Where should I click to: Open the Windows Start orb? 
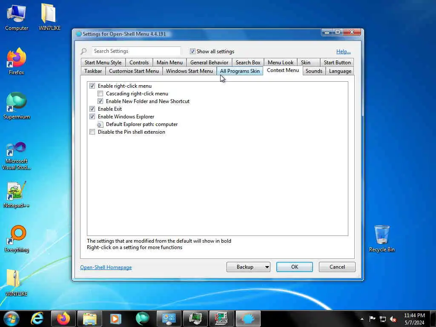point(11,318)
